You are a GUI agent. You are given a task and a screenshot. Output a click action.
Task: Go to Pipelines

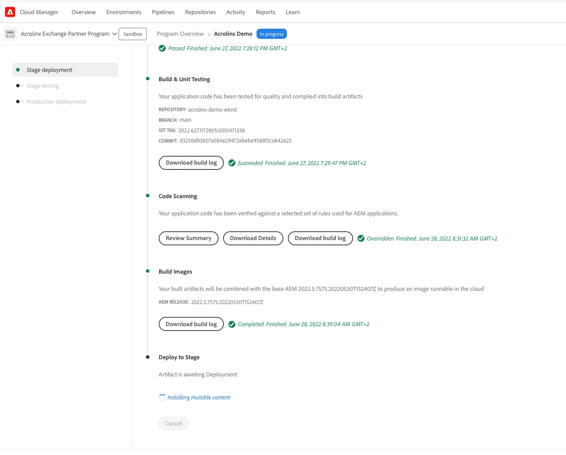pyautogui.click(x=163, y=12)
